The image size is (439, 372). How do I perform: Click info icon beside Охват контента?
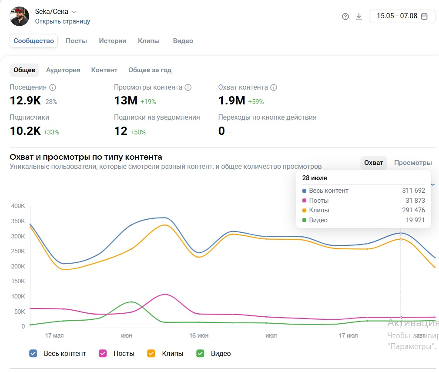tap(274, 87)
